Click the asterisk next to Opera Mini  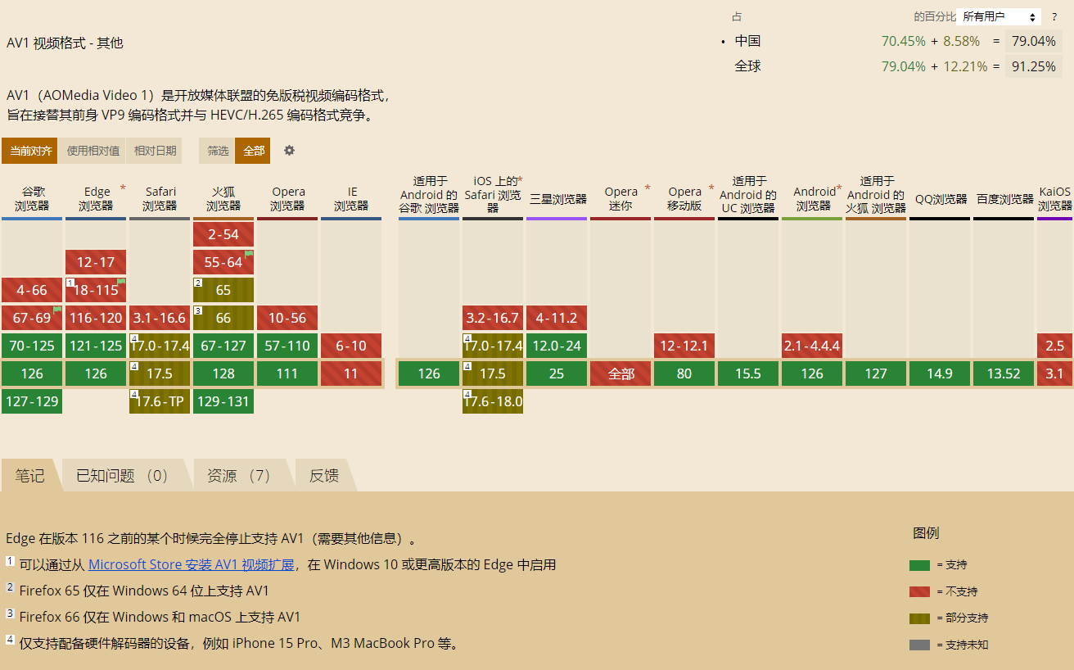647,188
